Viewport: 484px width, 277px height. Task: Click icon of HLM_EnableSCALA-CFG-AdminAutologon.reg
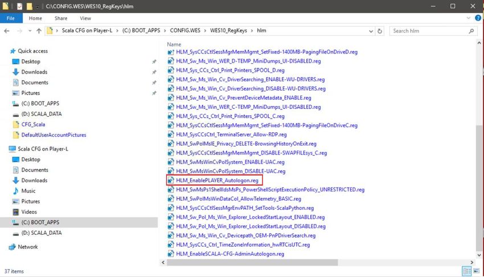(171, 254)
